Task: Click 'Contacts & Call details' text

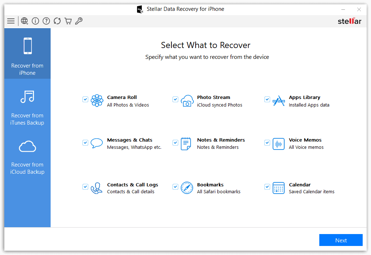Action: (x=131, y=192)
